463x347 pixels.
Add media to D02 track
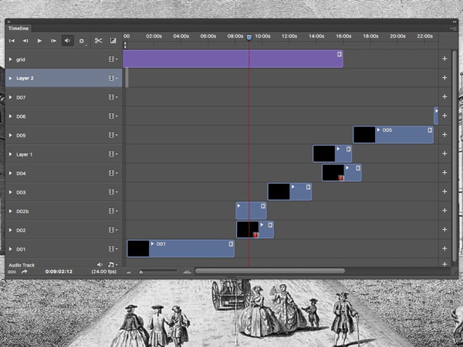pyautogui.click(x=444, y=230)
